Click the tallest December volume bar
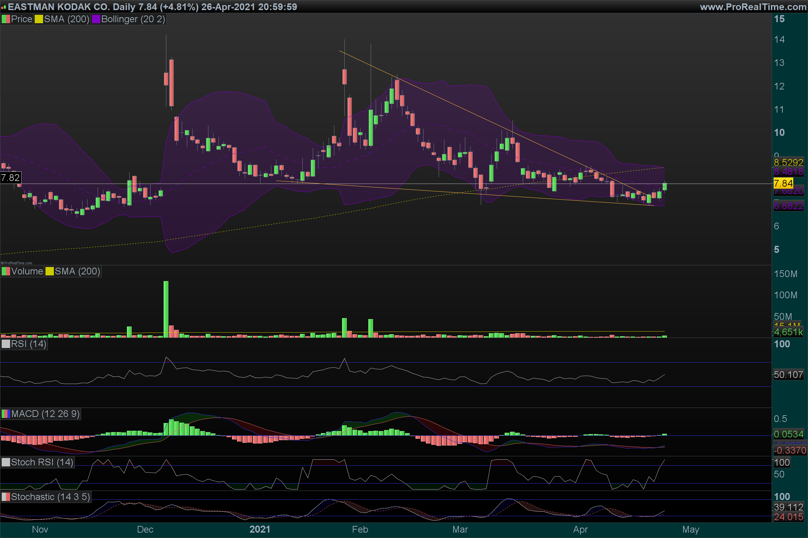This screenshot has height=538, width=808. 166,309
